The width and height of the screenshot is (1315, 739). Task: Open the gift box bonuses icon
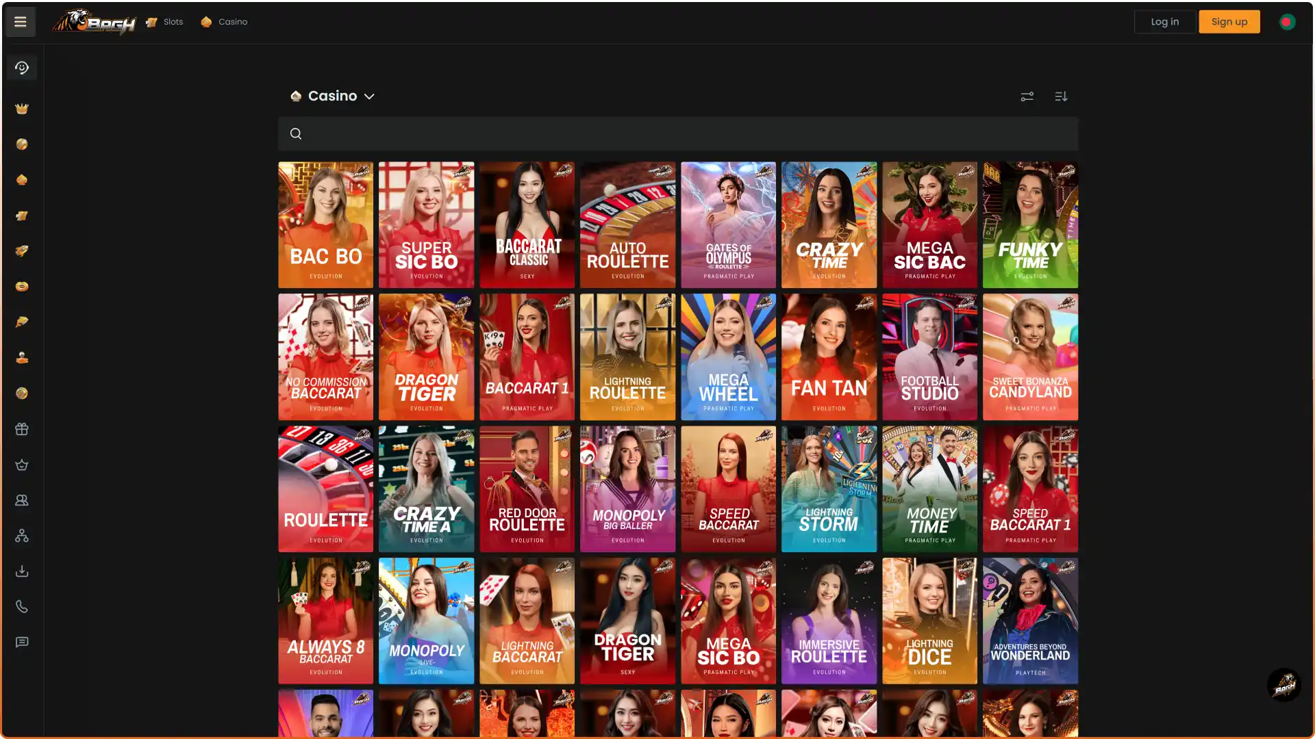point(22,429)
